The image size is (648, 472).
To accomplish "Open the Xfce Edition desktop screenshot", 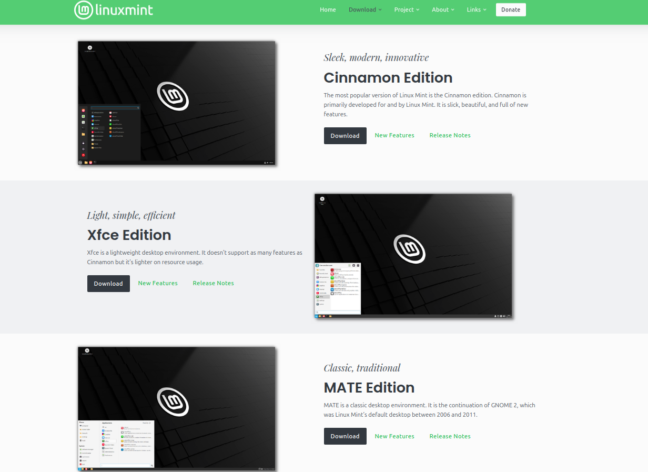I will coord(413,256).
